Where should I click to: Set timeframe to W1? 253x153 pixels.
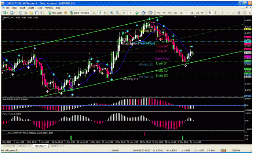(x=197, y=13)
